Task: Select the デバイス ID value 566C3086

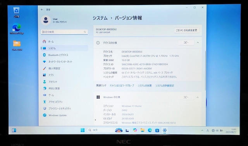Action: pos(145,65)
